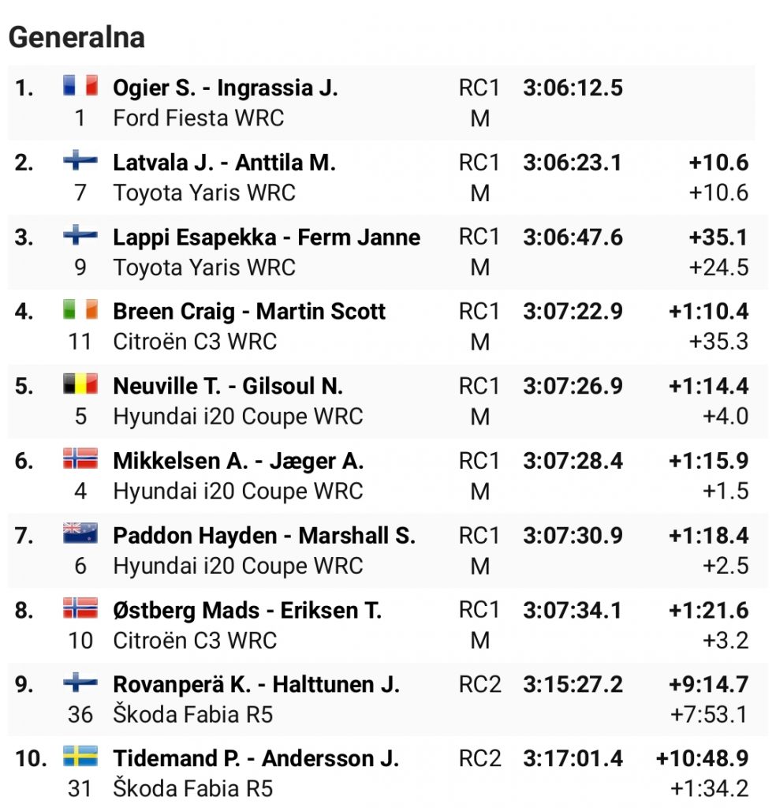
Task: Click the Finnish flag beside Rovanperä K.
Action: point(80,683)
